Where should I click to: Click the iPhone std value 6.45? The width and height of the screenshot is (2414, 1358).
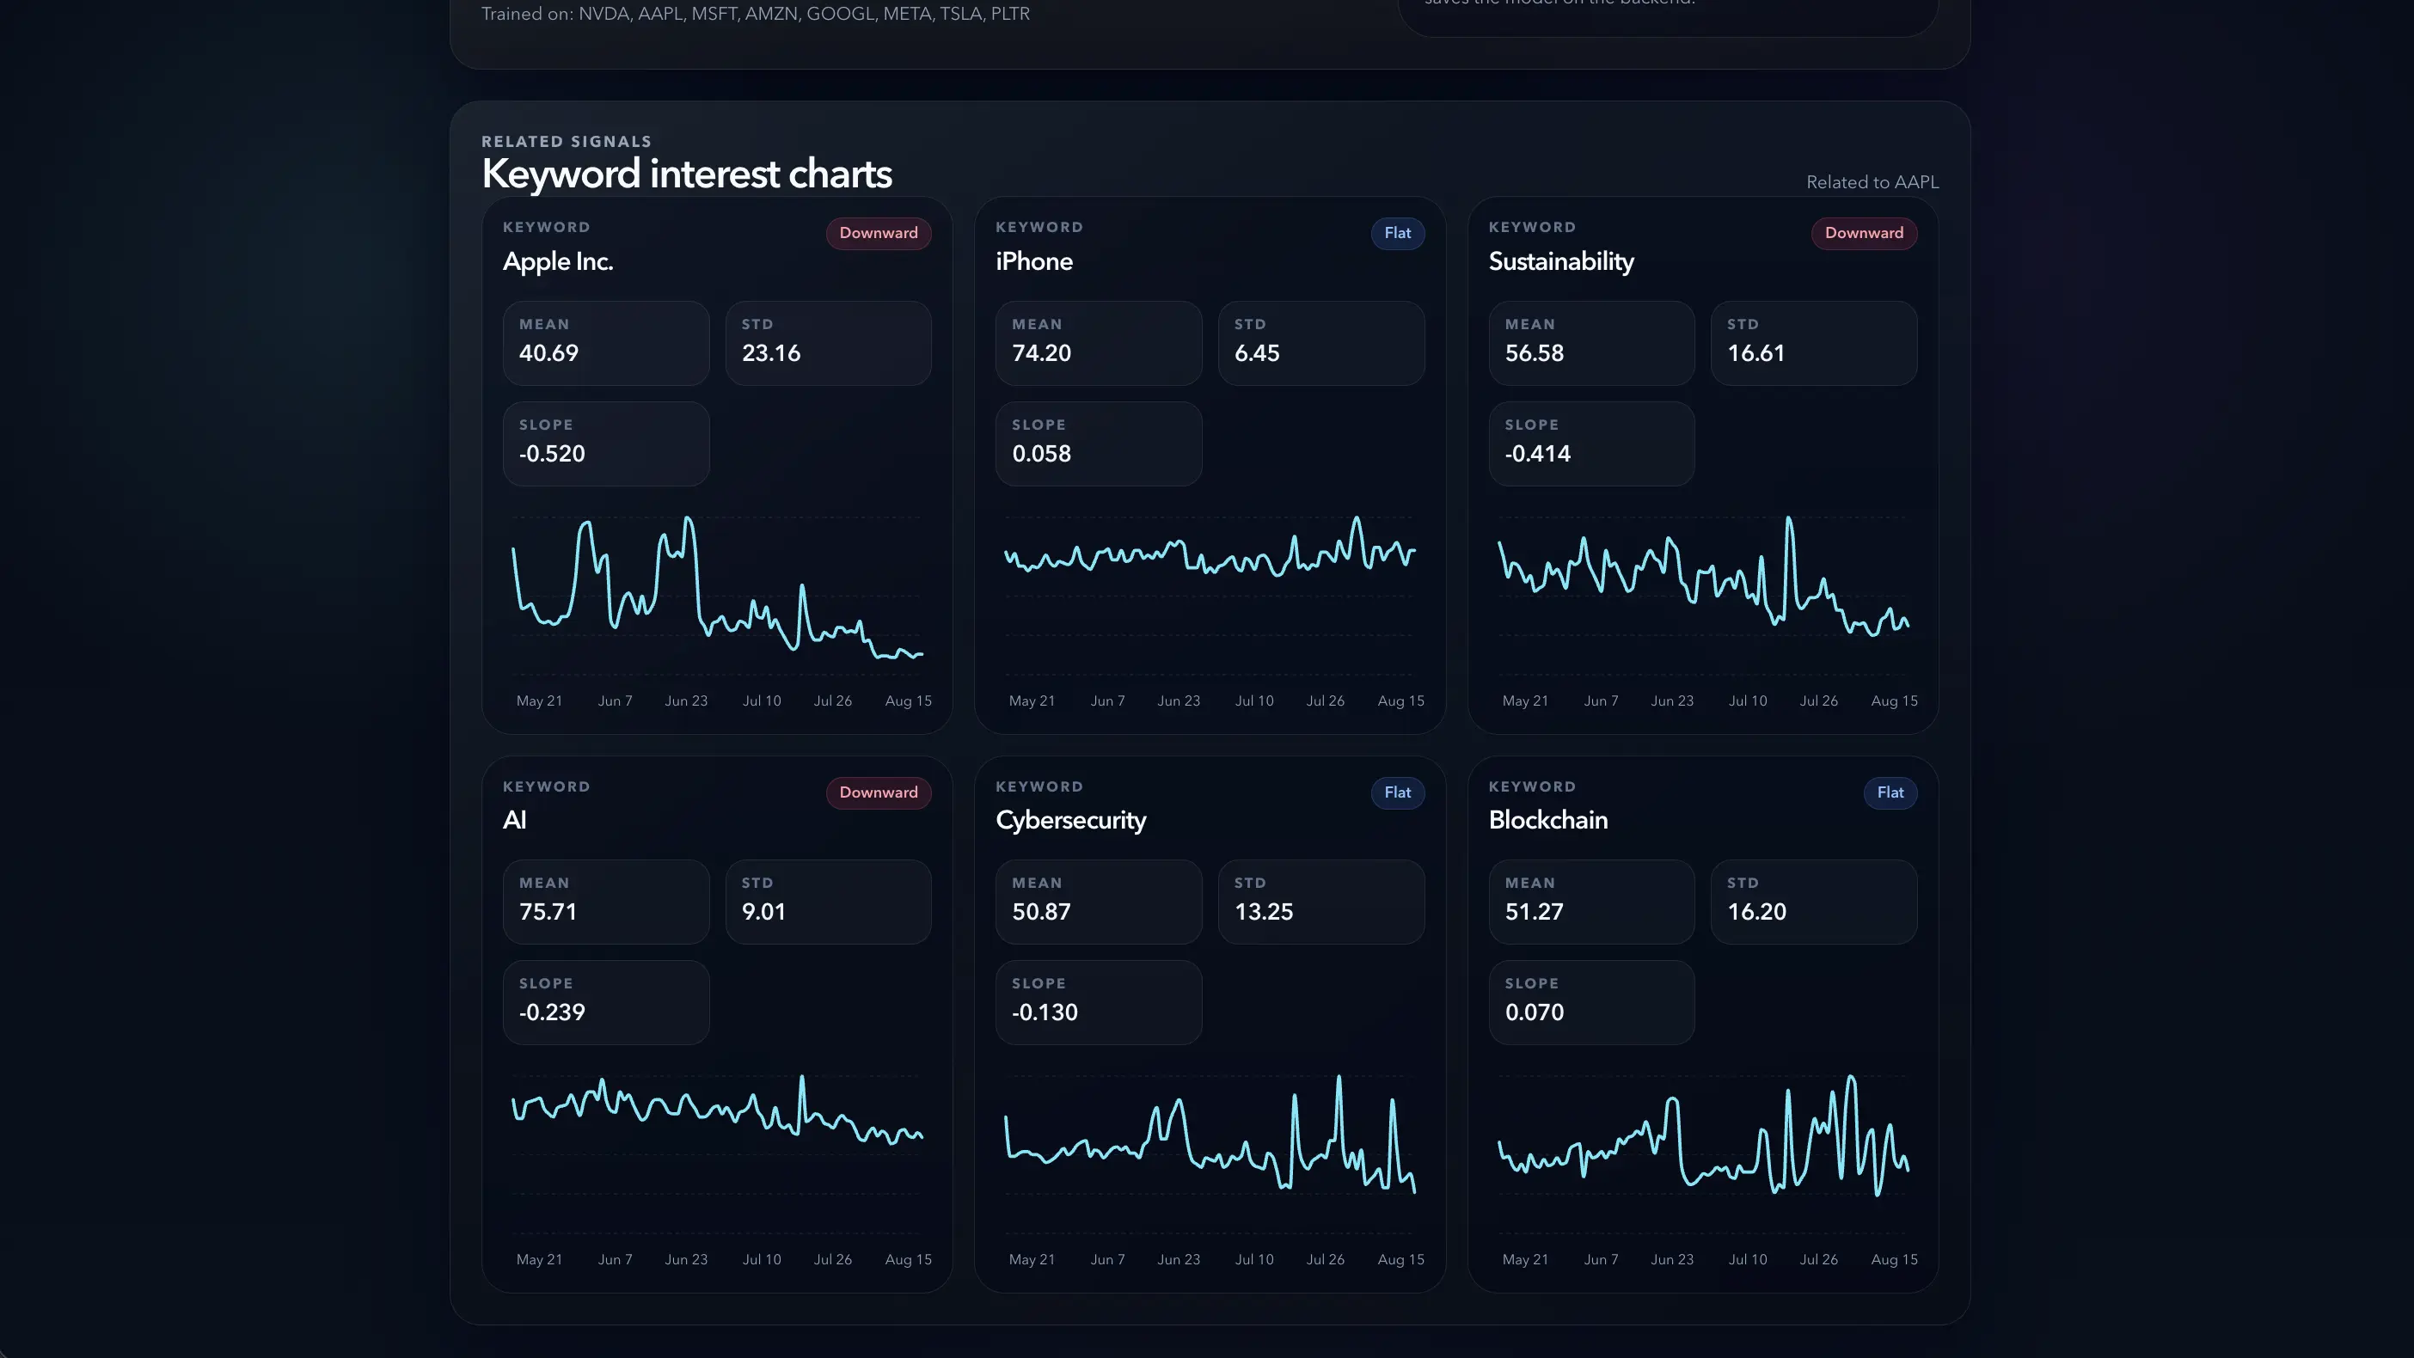(1257, 353)
